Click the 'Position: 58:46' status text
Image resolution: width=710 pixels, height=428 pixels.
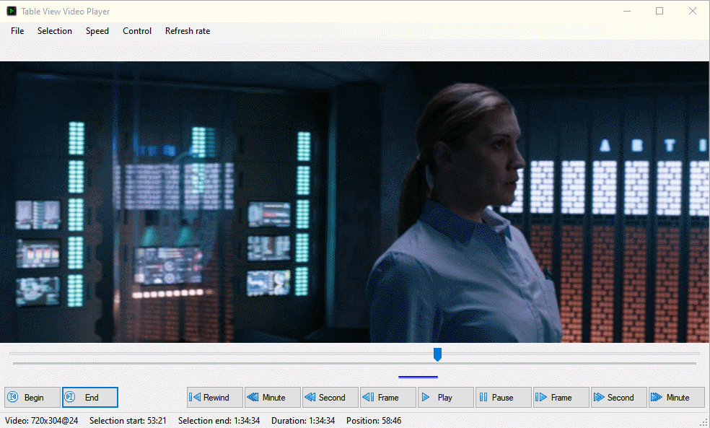coord(374,421)
